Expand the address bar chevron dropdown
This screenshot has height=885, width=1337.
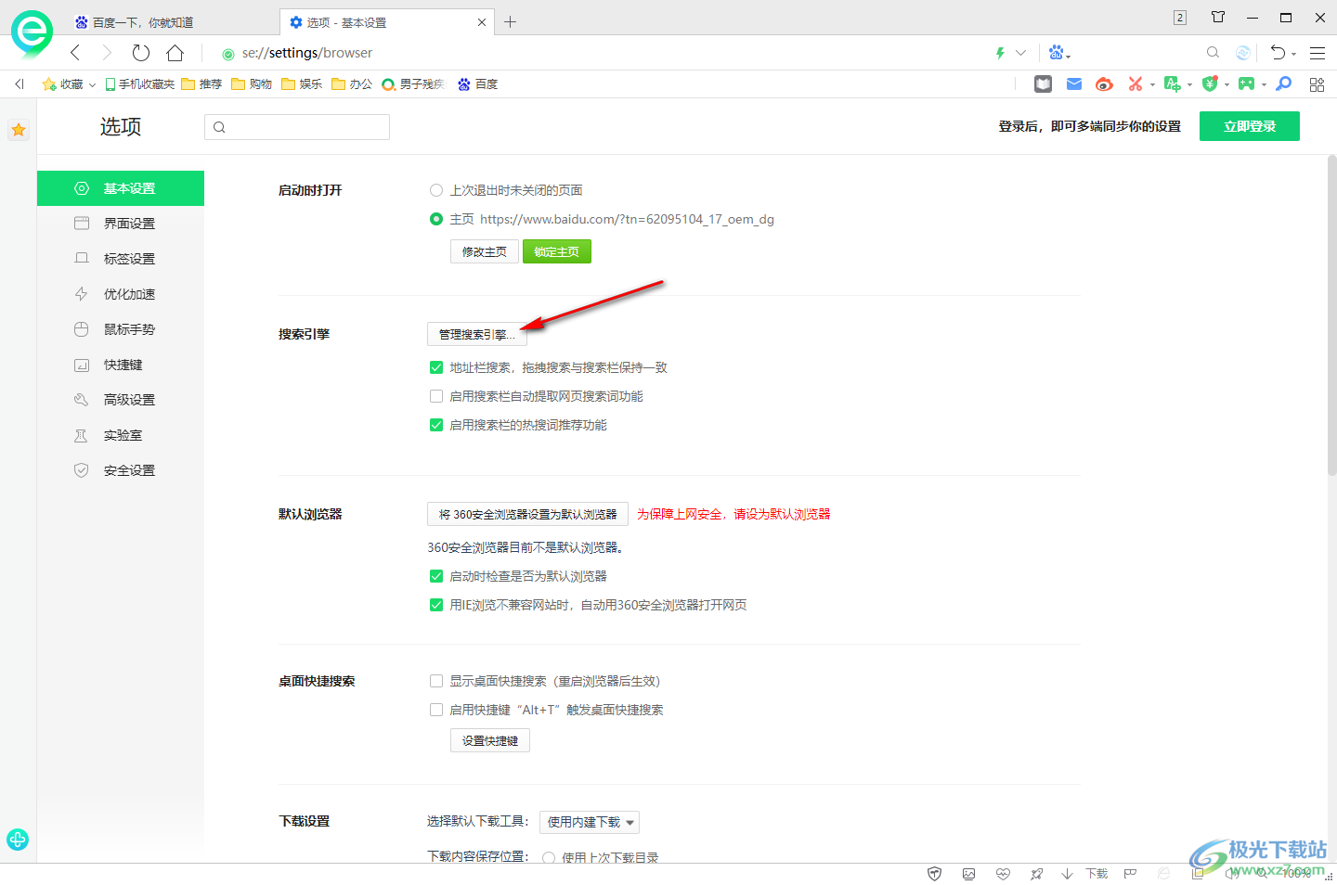pyautogui.click(x=1021, y=53)
